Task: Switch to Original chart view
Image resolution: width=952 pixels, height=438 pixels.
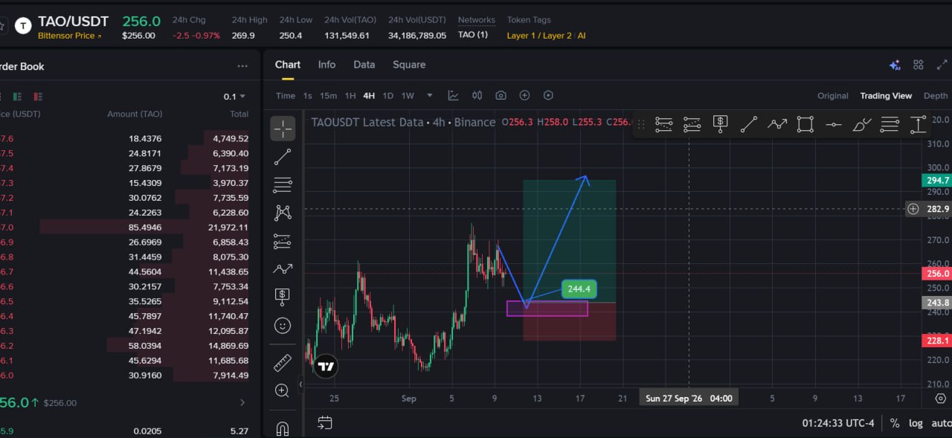Action: 833,95
